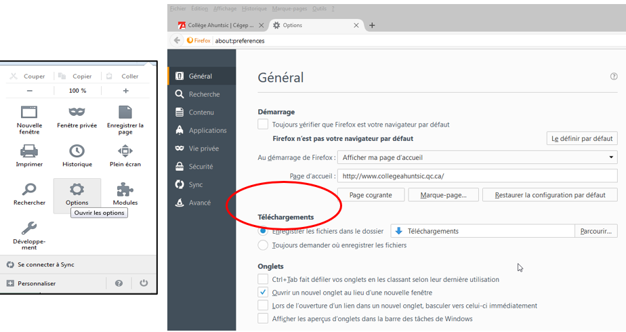Click the Rechercher magnifier icon in panel

click(29, 190)
